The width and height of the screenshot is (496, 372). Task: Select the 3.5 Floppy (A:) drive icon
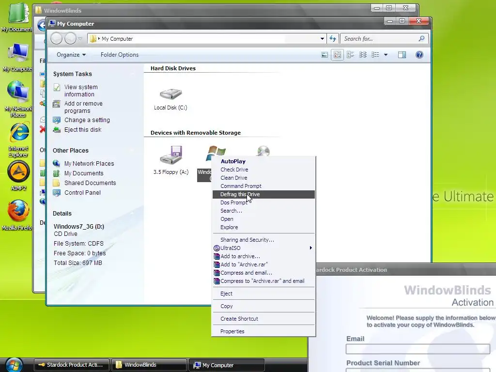171,155
